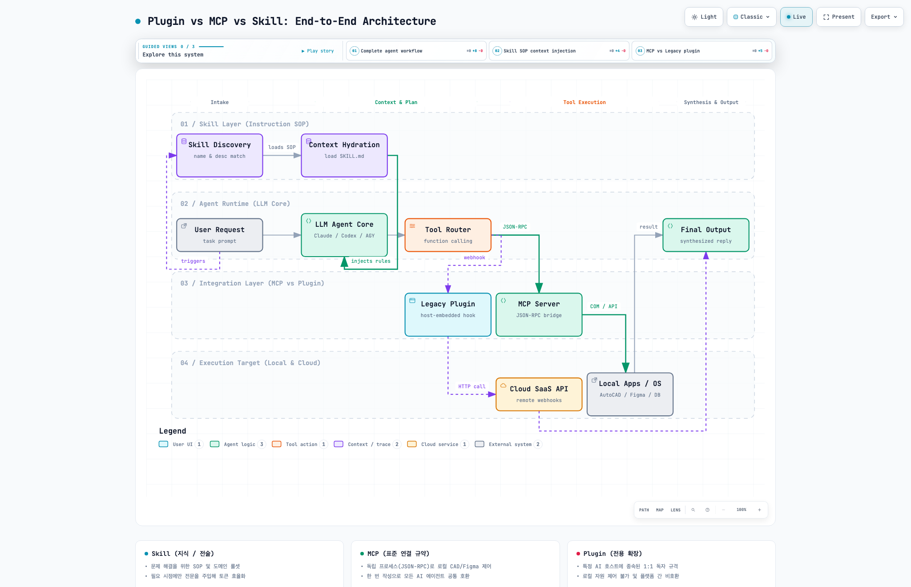Click the database icon on Skill Discovery node
The width and height of the screenshot is (911, 587).
184,141
